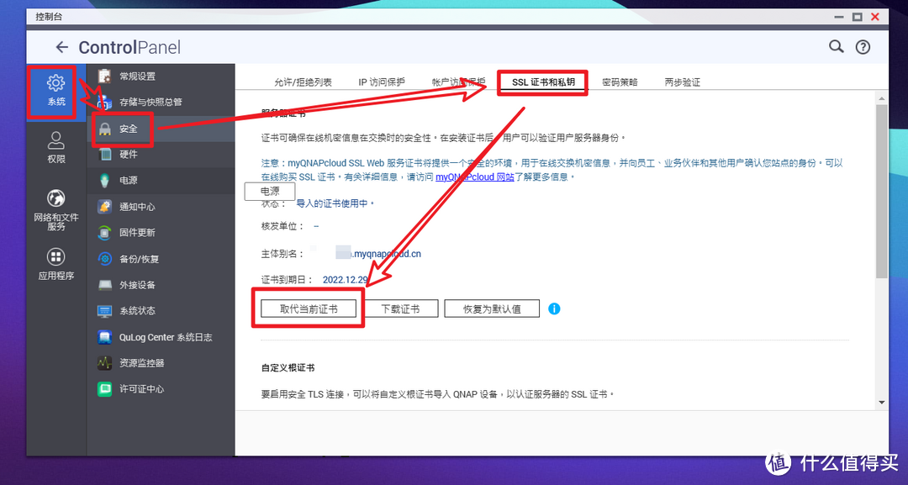This screenshot has width=908, height=485.
Task: Open 固件更新 menu item
Action: tap(137, 233)
